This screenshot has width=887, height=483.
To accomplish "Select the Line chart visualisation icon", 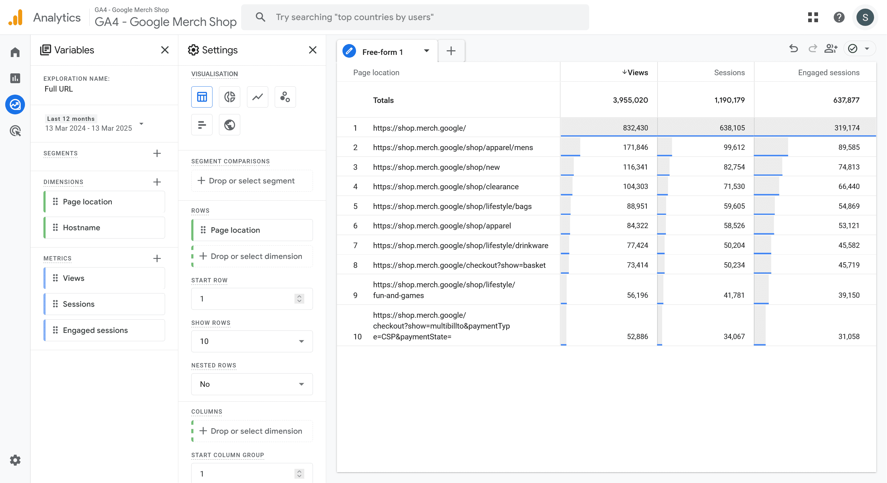I will (x=257, y=97).
